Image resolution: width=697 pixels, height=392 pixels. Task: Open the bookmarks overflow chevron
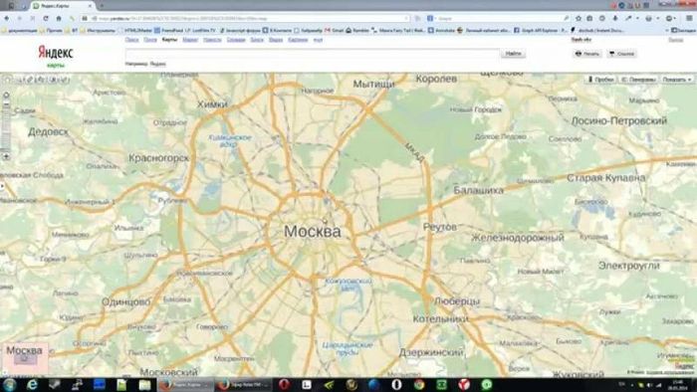pos(667,30)
